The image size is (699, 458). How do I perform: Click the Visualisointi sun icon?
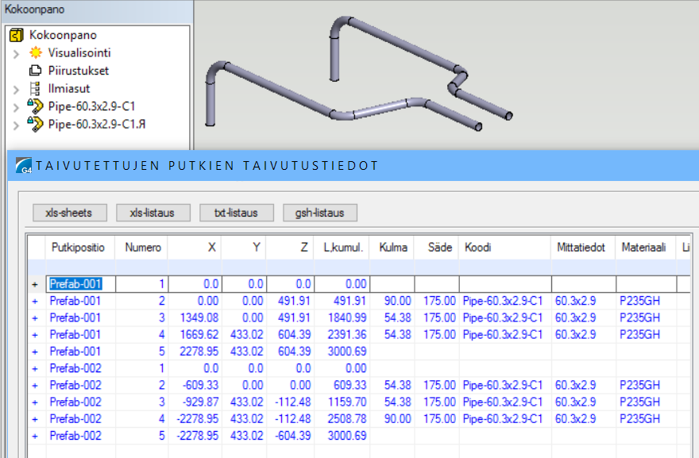pos(35,53)
